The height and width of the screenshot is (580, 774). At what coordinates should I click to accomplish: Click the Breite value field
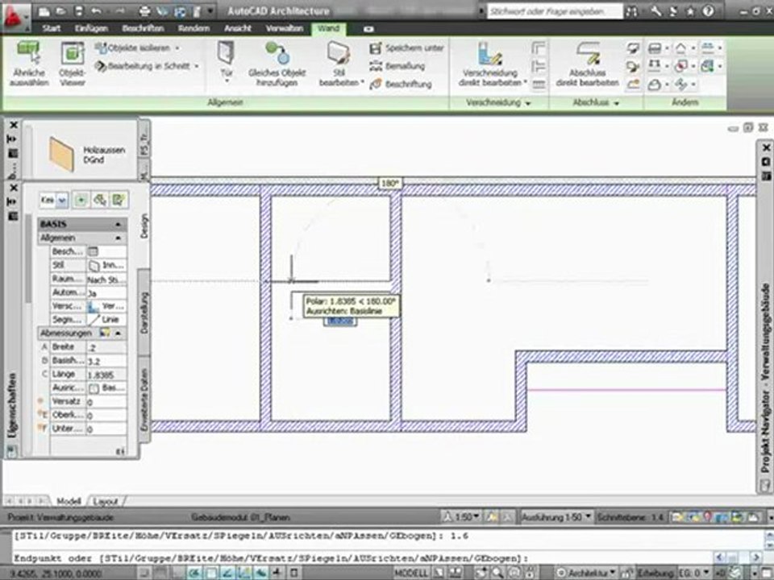[106, 347]
